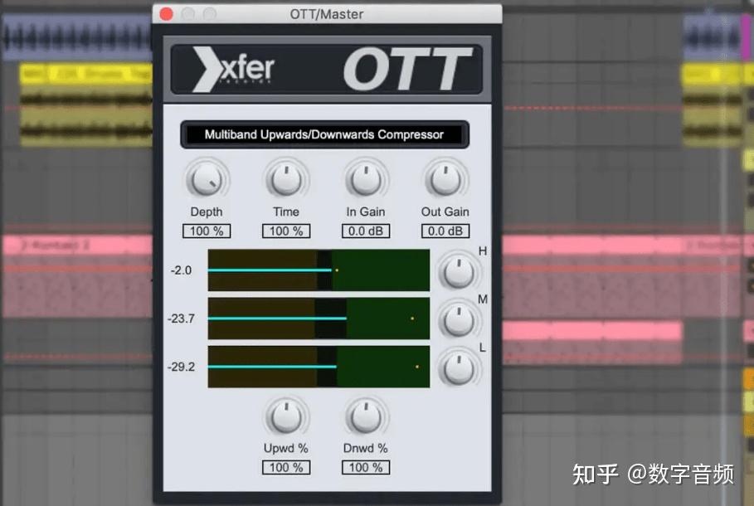Select the In Gain 0.0 dB field

coord(366,231)
